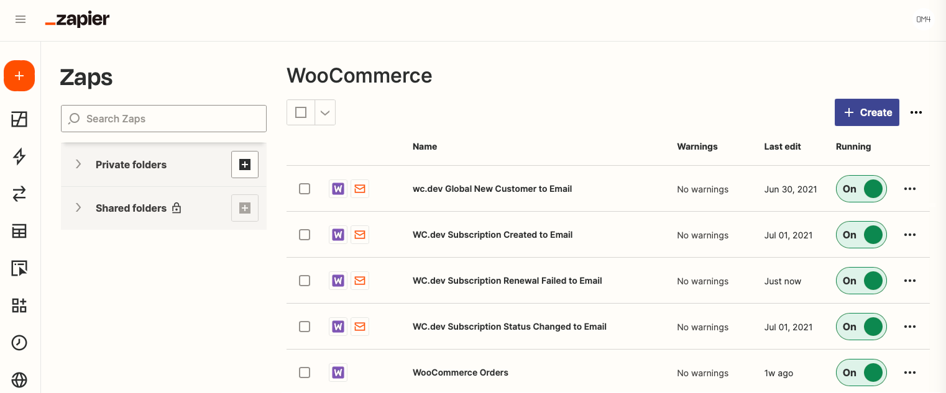Open App Connections from the sidebar
Image resolution: width=946 pixels, height=393 pixels.
[19, 305]
